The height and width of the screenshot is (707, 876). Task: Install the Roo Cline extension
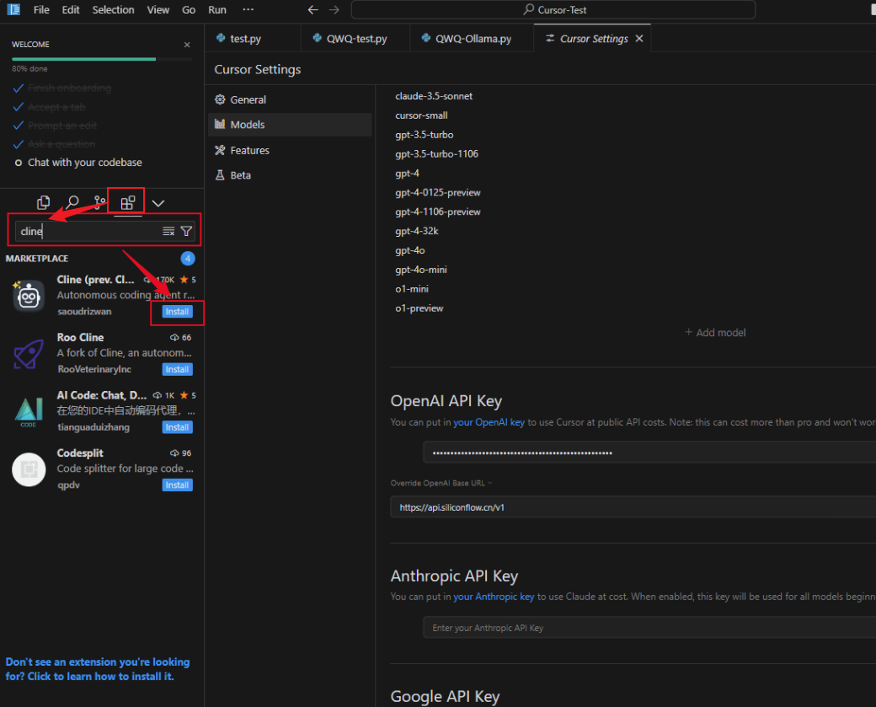click(x=177, y=369)
